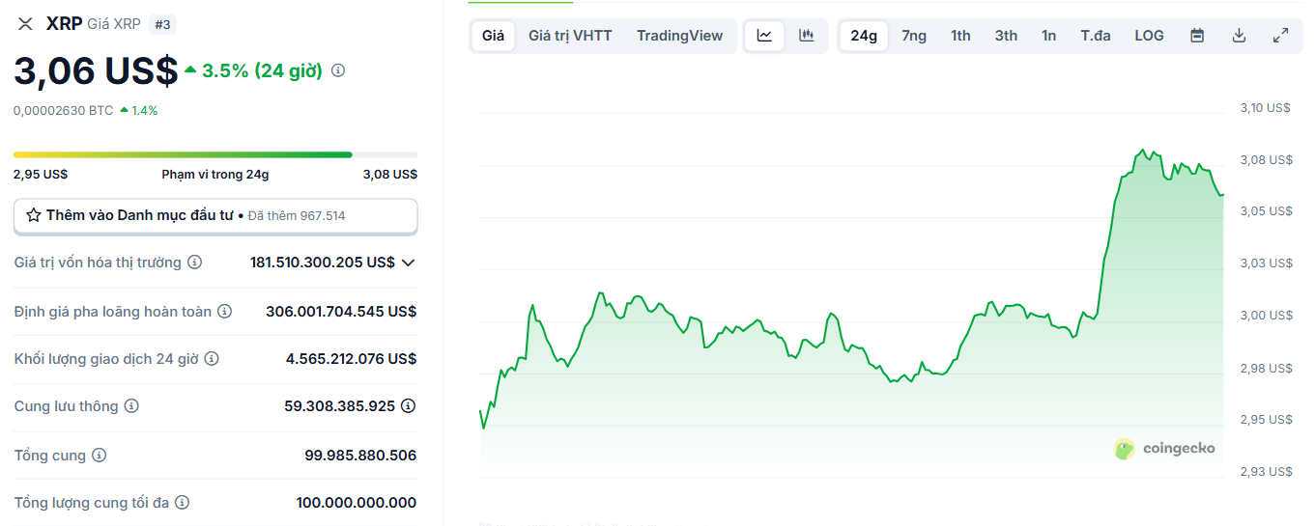Click the 3,08 US$ range high label
The width and height of the screenshot is (1315, 526).
pos(390,175)
